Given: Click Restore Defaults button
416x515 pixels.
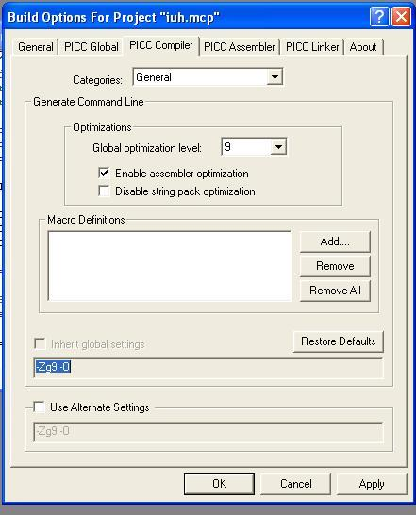Looking at the screenshot, I should pos(338,341).
